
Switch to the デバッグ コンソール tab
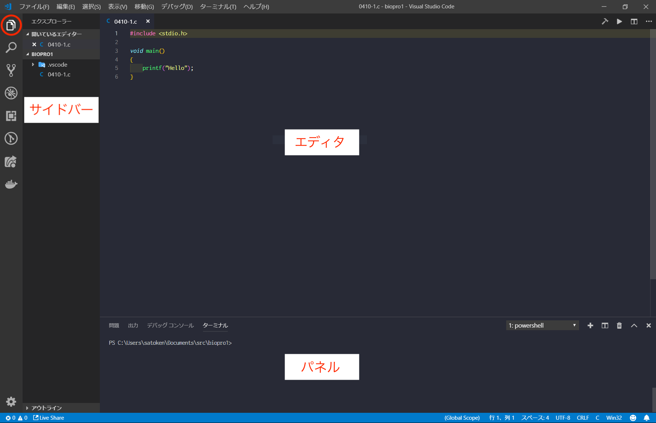tap(170, 325)
